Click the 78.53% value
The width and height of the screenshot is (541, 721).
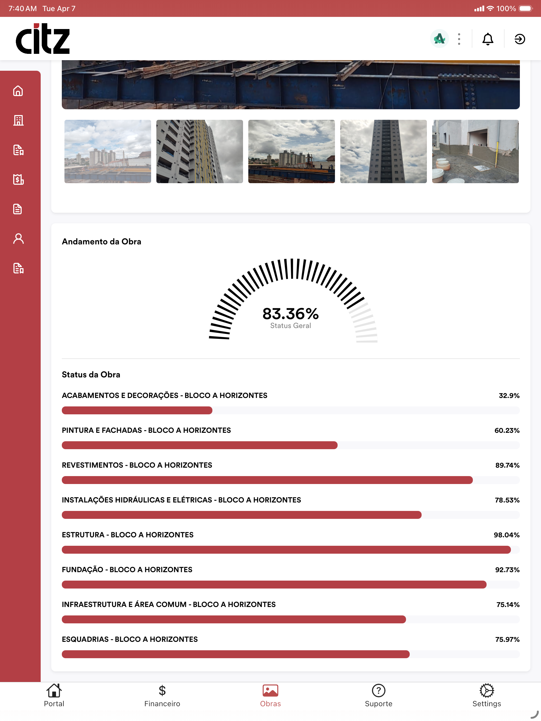(507, 500)
